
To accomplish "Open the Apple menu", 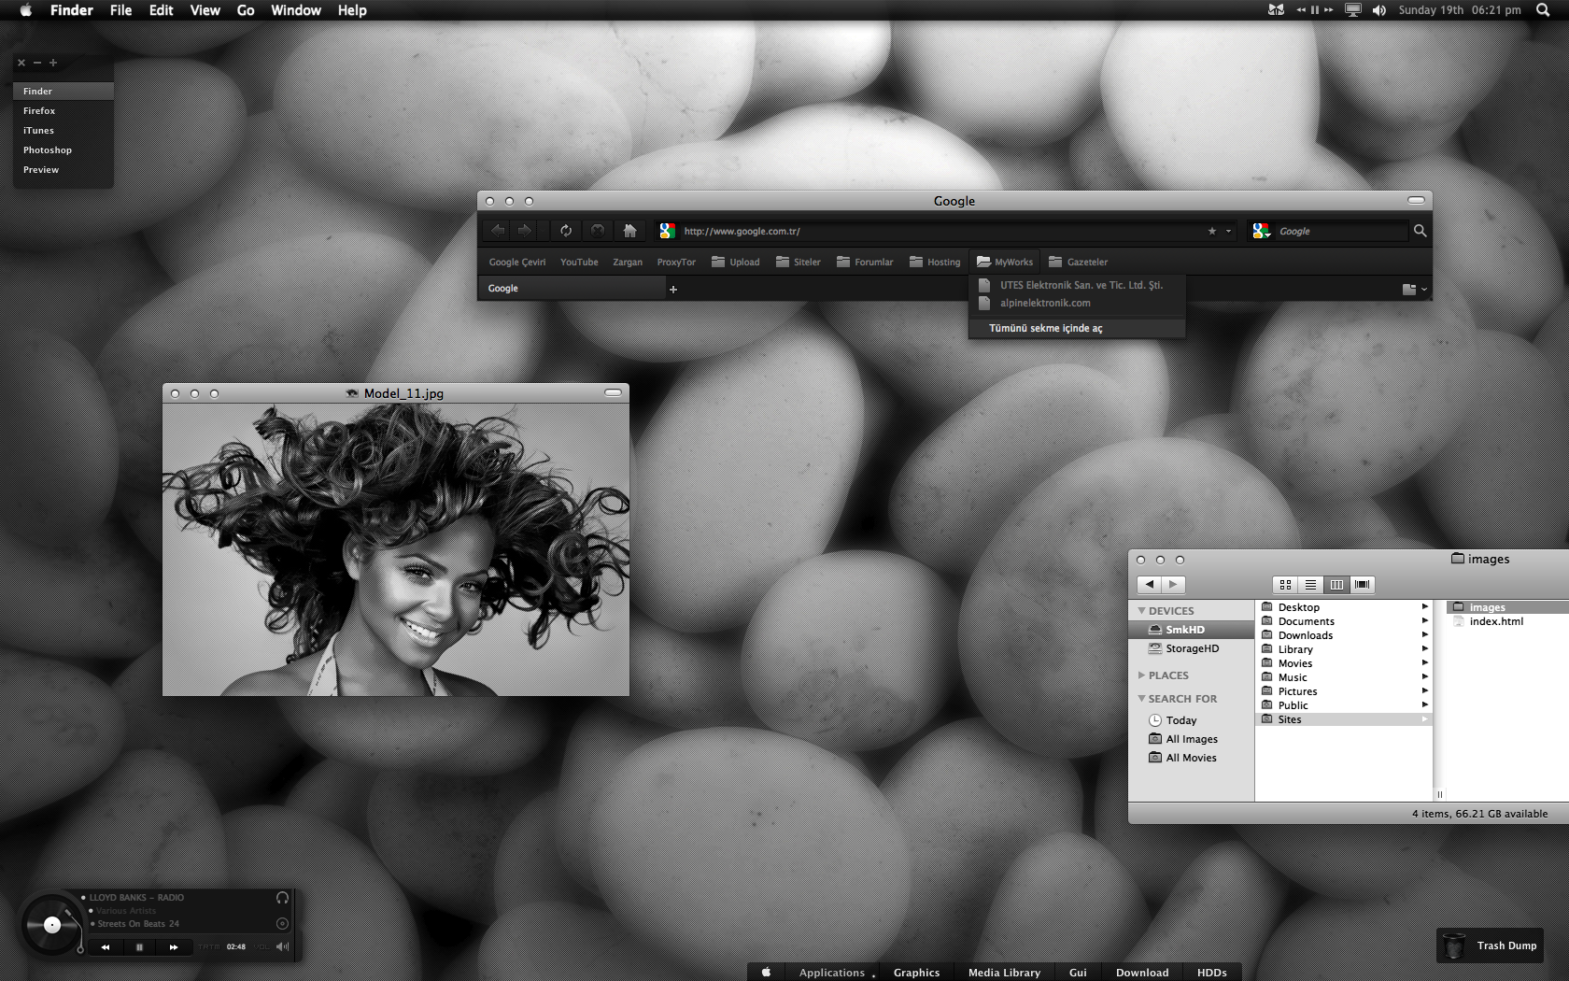I will (26, 10).
